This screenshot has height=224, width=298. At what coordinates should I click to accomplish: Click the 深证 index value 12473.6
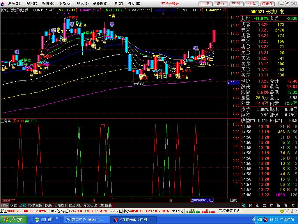(75, 211)
